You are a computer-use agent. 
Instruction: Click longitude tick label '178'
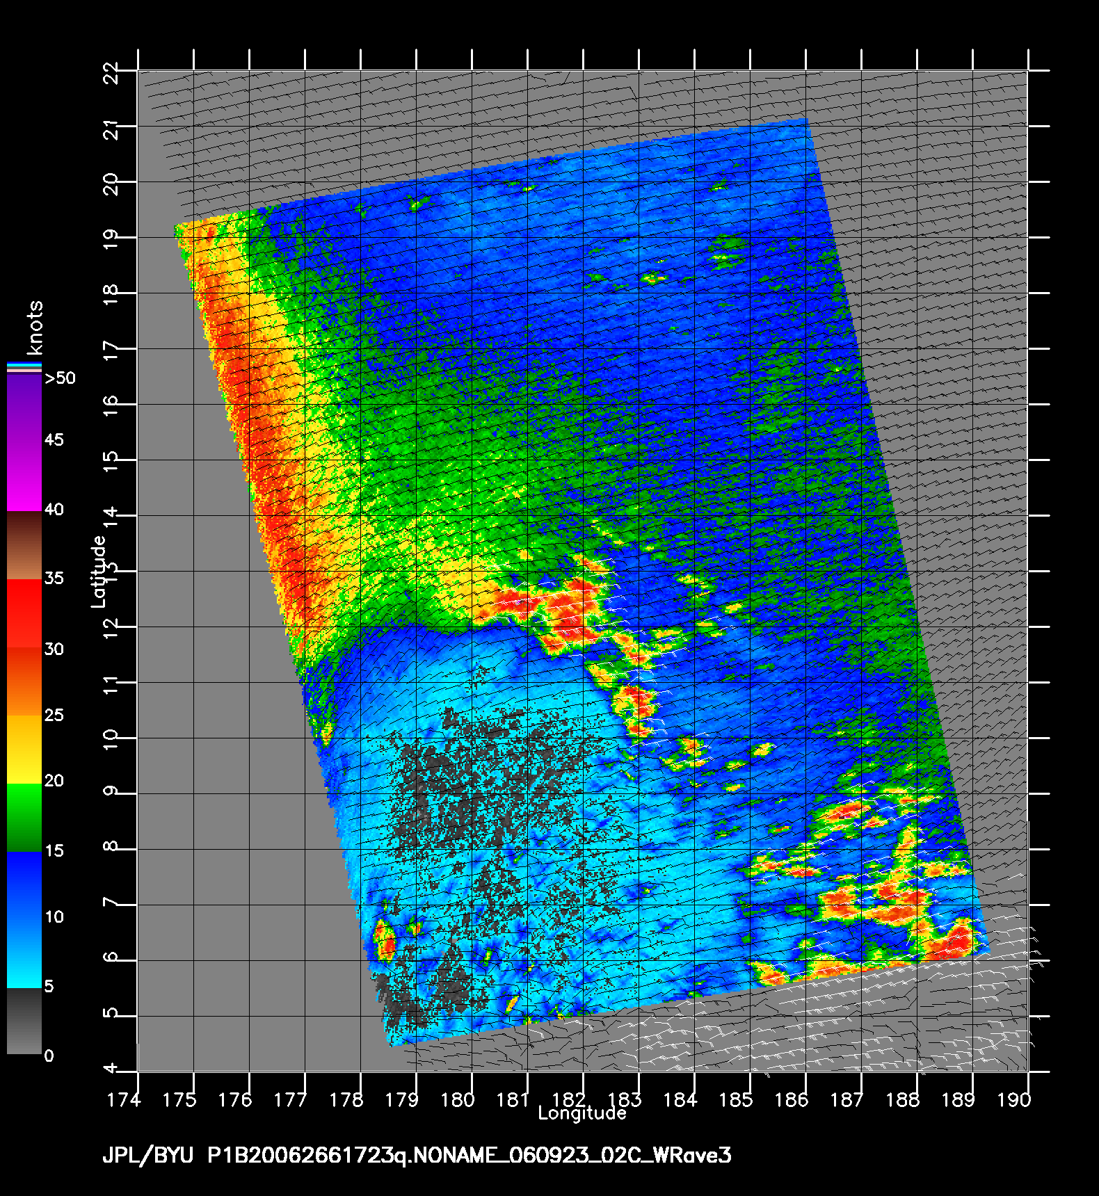pyautogui.click(x=346, y=1099)
